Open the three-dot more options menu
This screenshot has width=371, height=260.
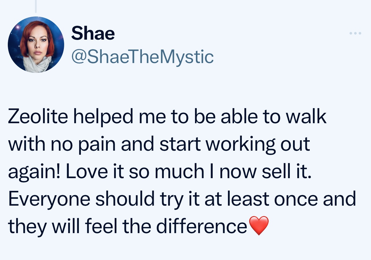tap(355, 34)
